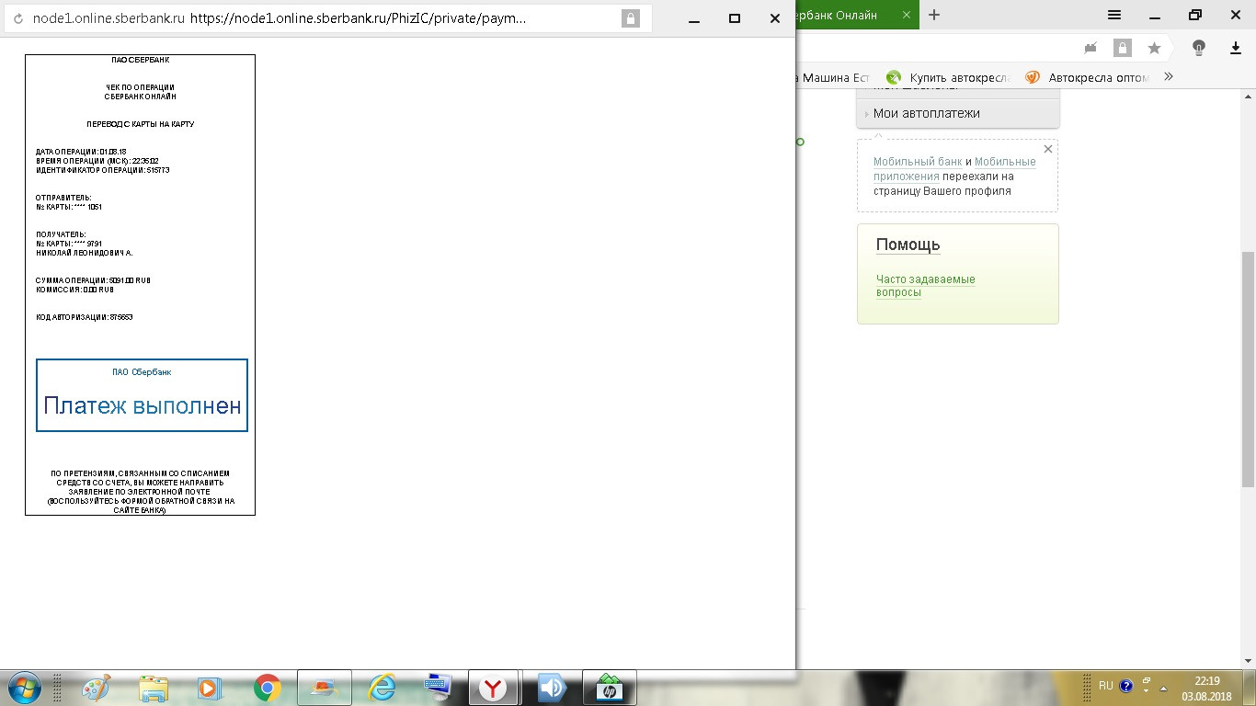
Task: Open the Машина Ест bookmark
Action: click(x=833, y=78)
